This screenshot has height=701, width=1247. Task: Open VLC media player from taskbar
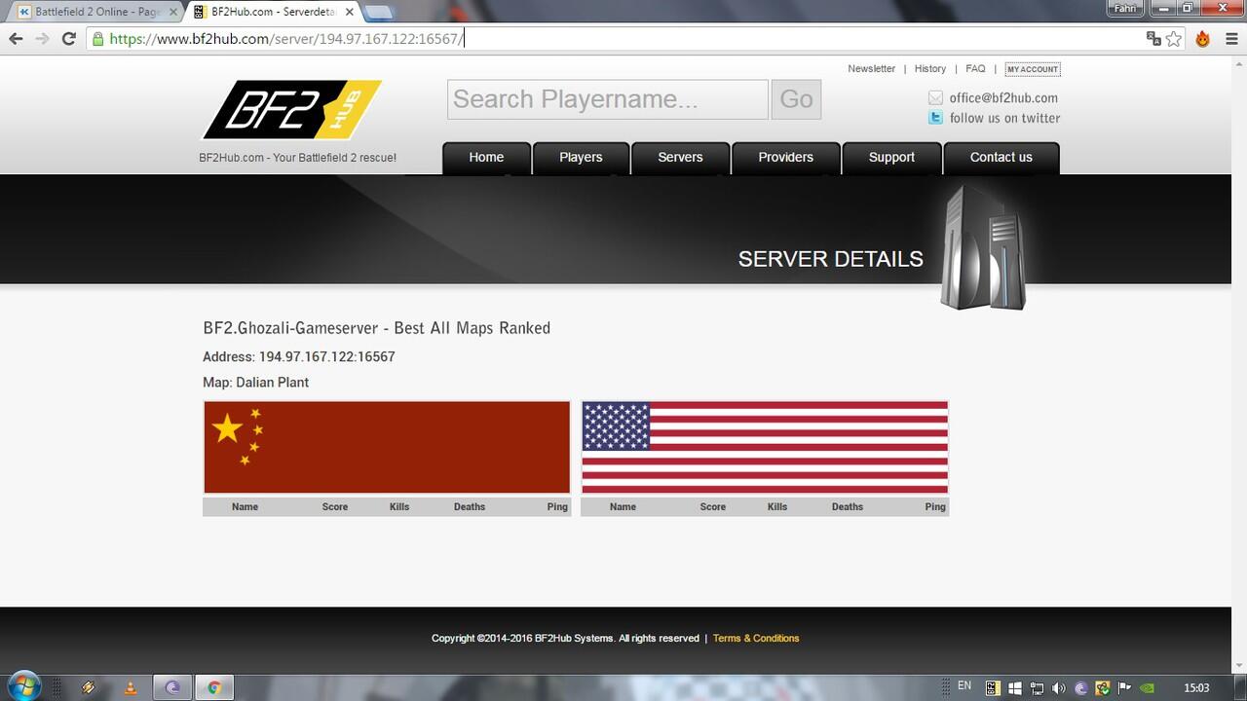tap(131, 687)
